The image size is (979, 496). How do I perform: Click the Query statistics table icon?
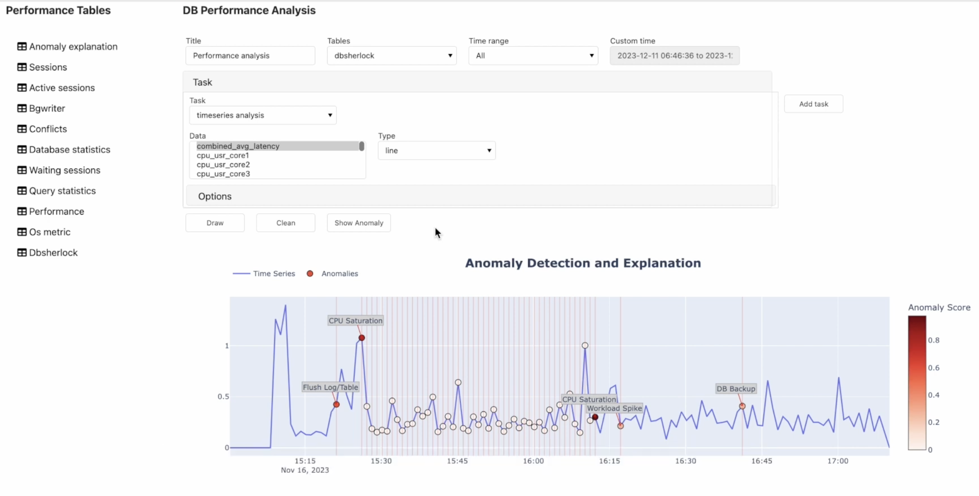[22, 191]
